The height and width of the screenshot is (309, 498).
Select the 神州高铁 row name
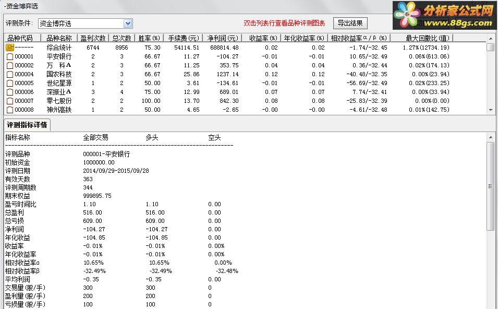[x=59, y=110]
